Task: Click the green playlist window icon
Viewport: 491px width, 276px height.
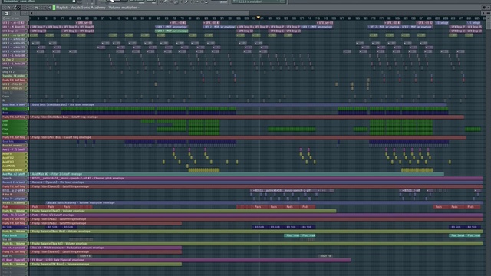Action: (54, 8)
